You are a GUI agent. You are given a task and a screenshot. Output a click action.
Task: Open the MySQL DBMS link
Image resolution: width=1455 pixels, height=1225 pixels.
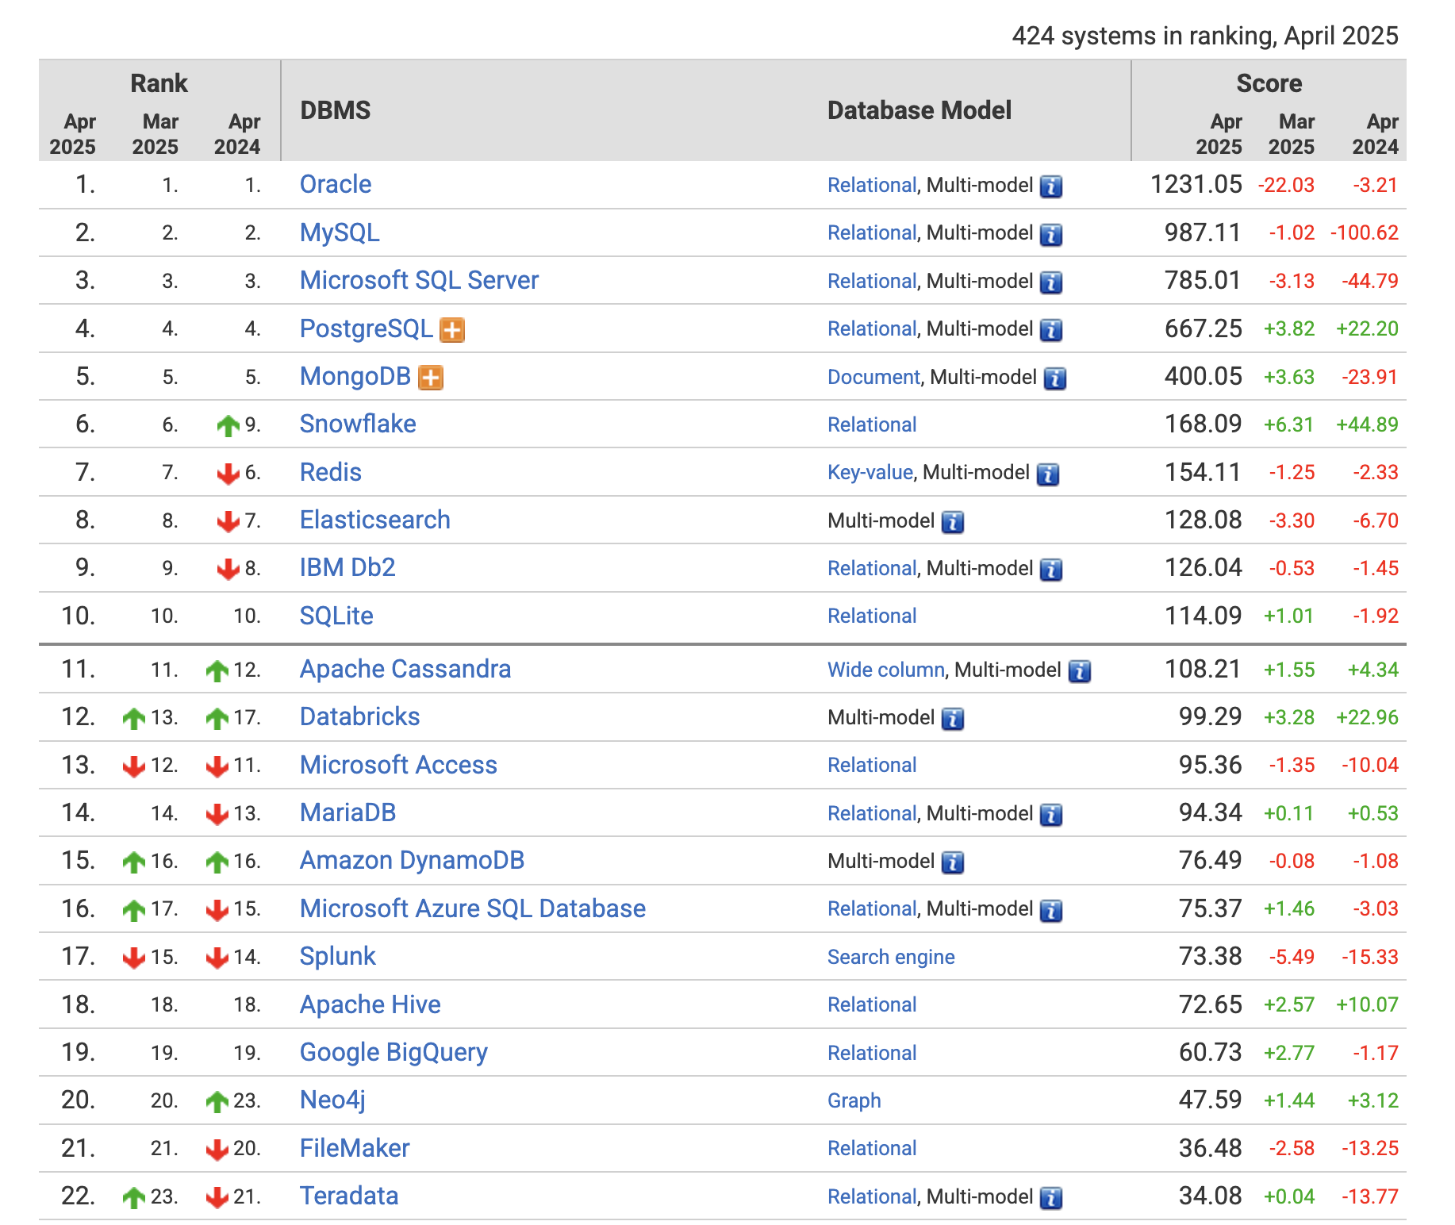340,232
